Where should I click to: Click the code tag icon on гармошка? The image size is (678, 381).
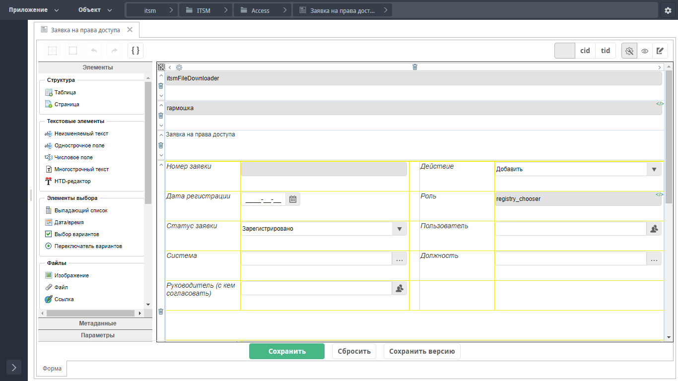(x=660, y=104)
